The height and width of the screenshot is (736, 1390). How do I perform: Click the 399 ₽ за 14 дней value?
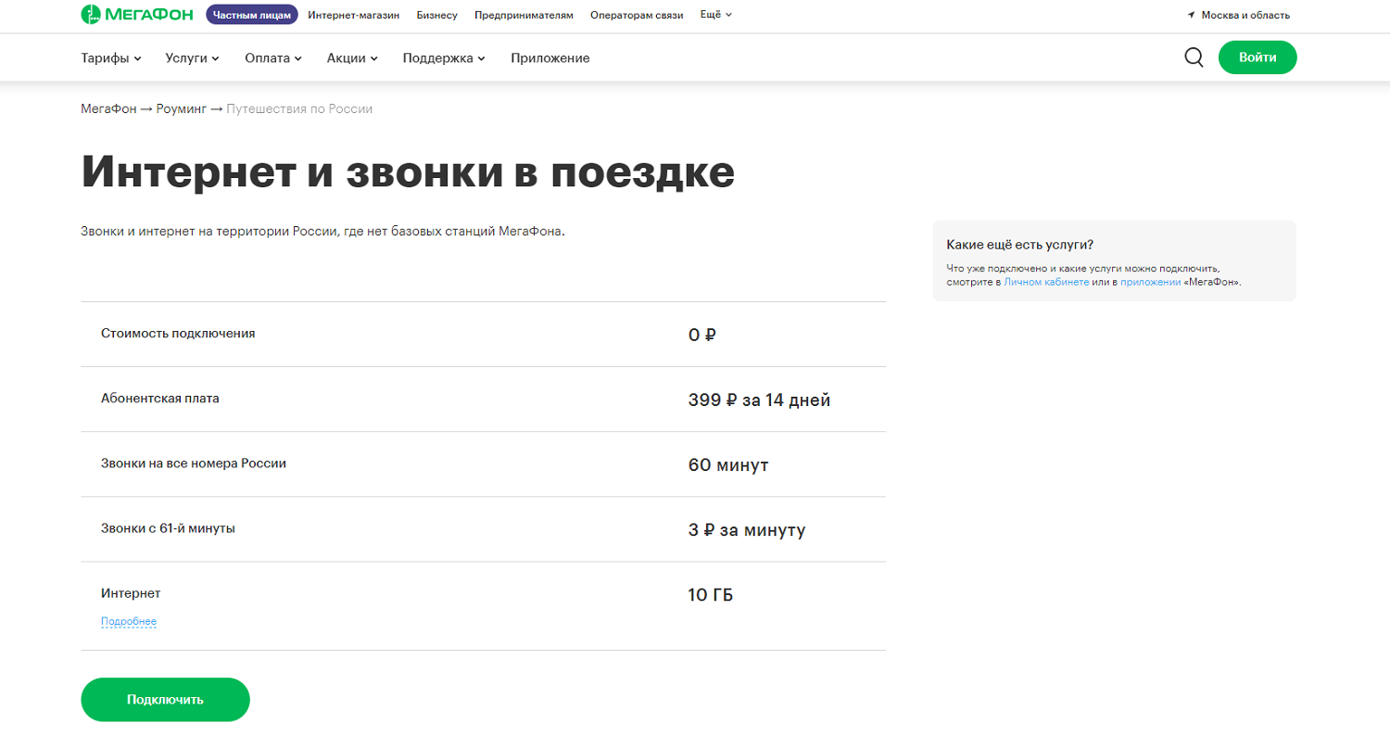tap(760, 400)
